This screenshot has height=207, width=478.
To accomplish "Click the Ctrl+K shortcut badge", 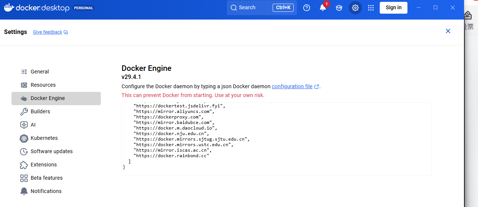I will click(283, 7).
